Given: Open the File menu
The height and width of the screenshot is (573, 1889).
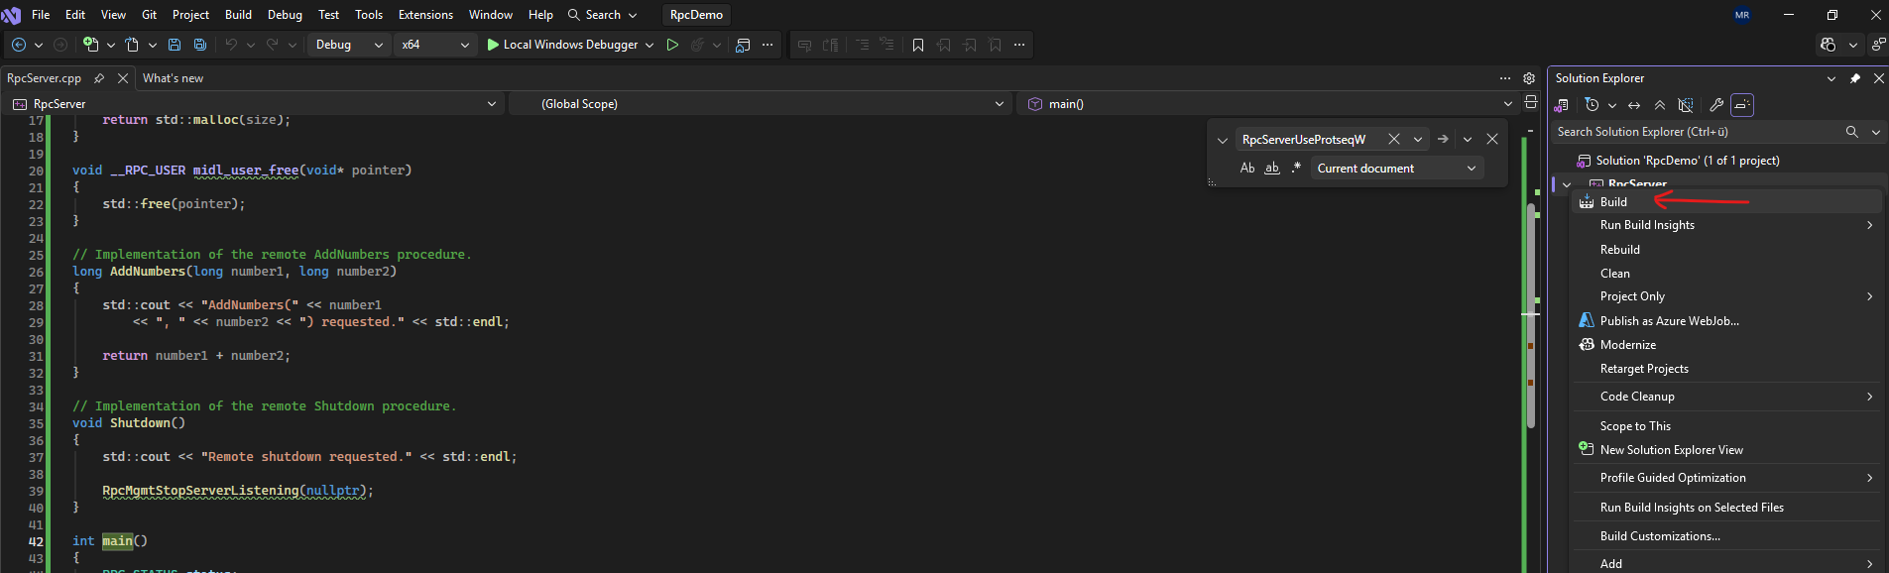Looking at the screenshot, I should click(41, 15).
